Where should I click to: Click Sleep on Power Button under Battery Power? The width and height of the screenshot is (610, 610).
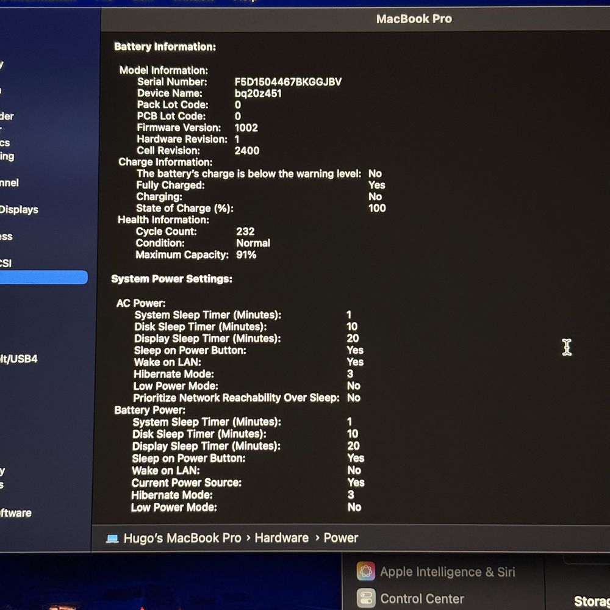tap(188, 458)
